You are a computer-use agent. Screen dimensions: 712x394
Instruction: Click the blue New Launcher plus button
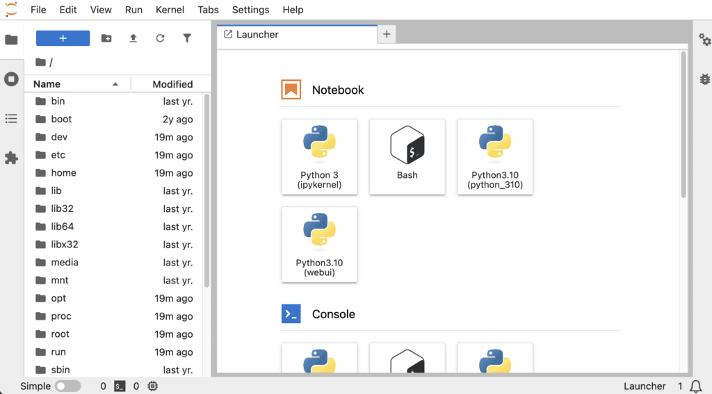[x=63, y=38]
